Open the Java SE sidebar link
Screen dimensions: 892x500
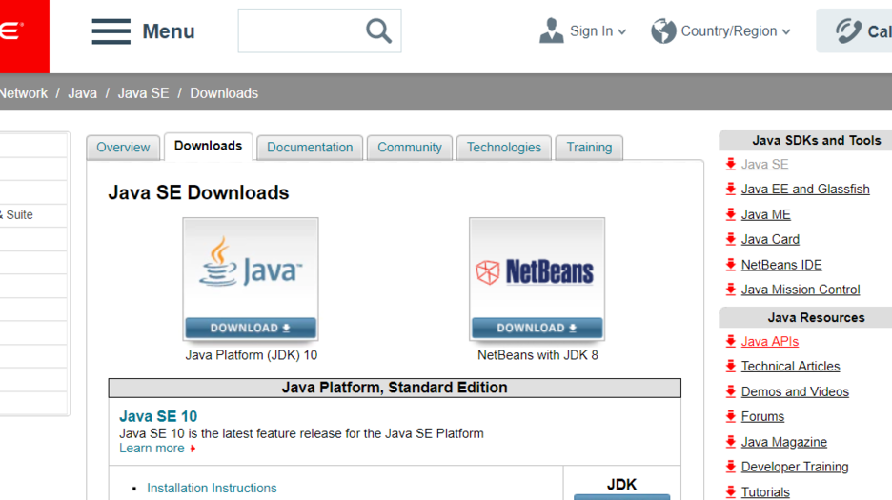tap(764, 165)
